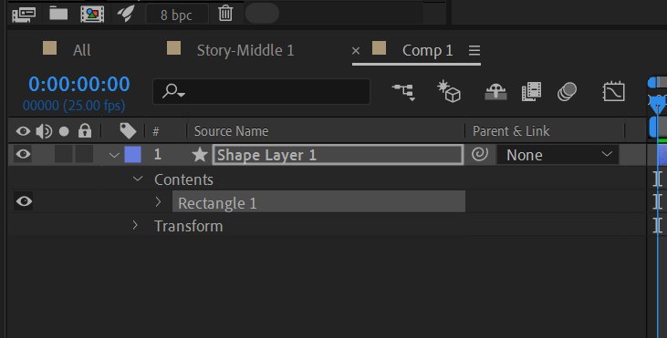Toggle Hide Shy Layers switch

point(495,92)
